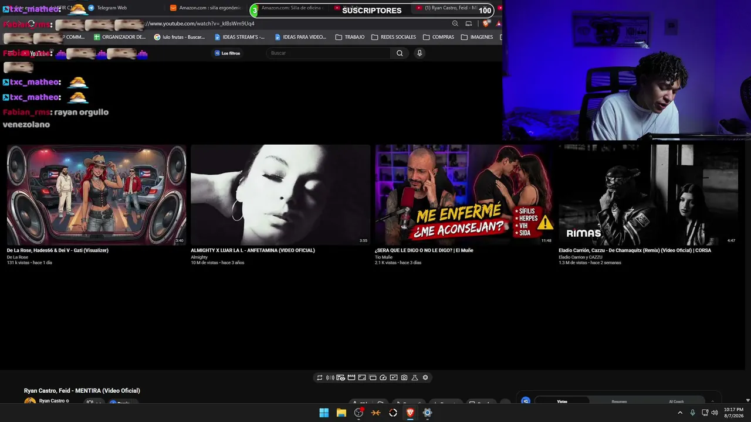This screenshot has width=751, height=422.
Task: Open the gear app on the taskbar
Action: pos(427,413)
